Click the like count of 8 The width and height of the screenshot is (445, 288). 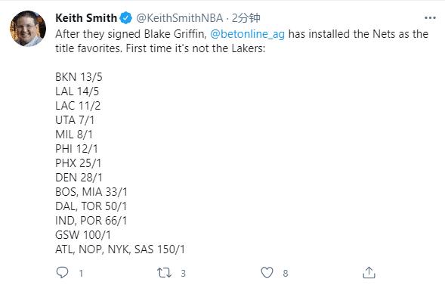tap(286, 273)
